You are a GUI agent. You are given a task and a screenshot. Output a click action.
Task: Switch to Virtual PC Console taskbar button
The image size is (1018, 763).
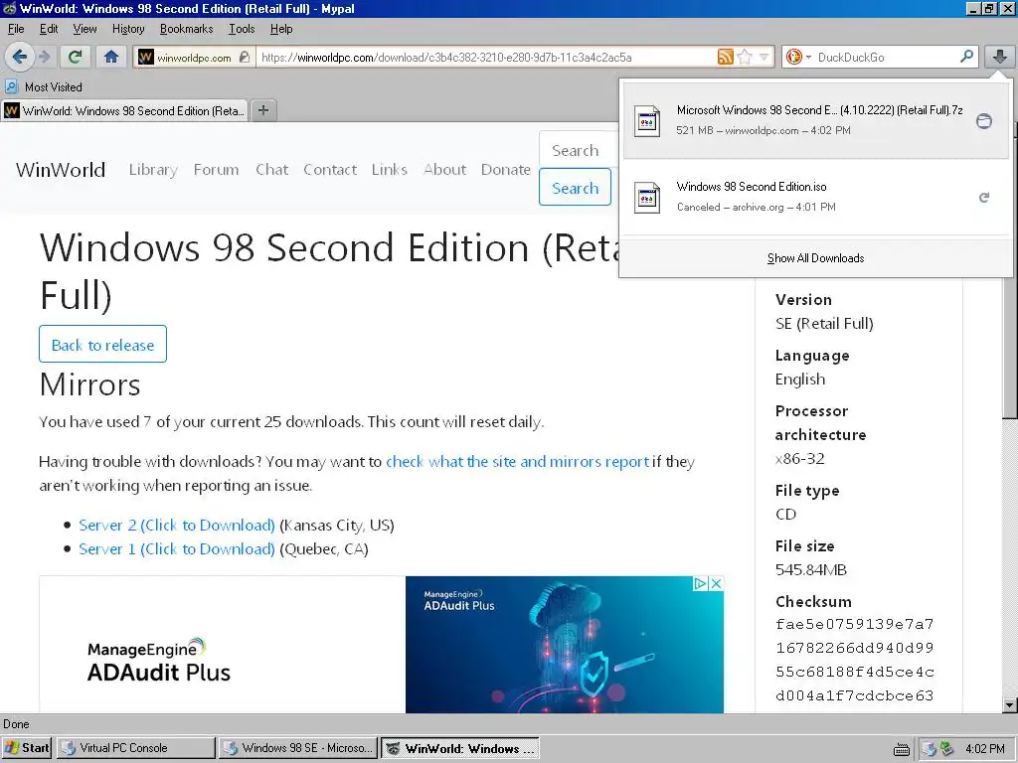[135, 748]
